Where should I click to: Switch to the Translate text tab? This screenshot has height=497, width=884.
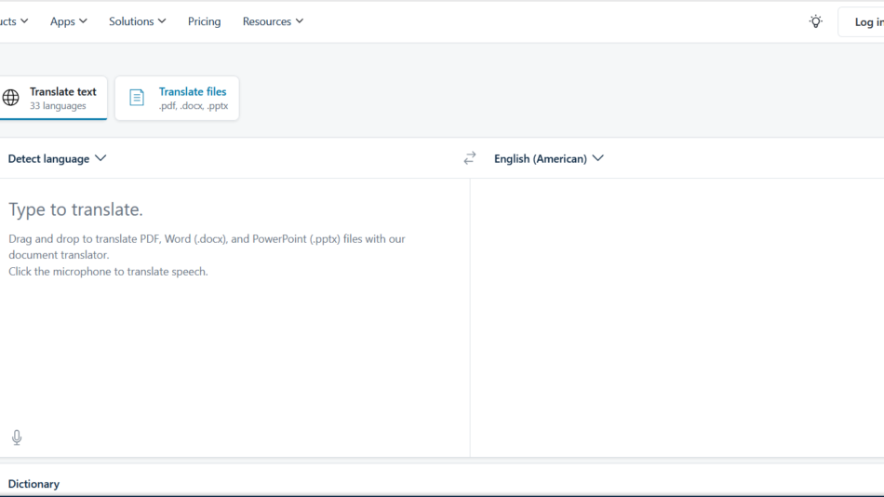[53, 98]
